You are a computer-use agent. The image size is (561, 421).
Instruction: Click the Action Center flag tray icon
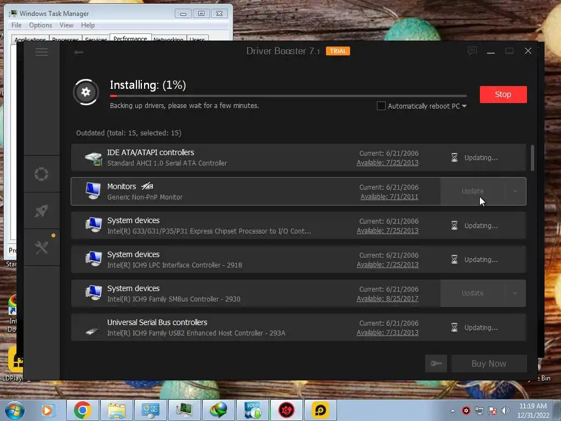(x=493, y=411)
